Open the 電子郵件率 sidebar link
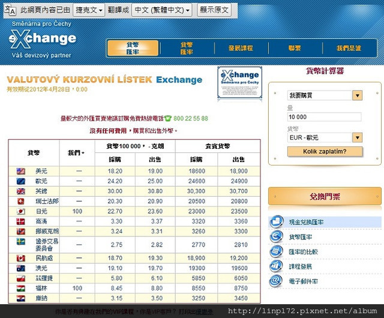The height and width of the screenshot is (318, 384). click(x=303, y=281)
